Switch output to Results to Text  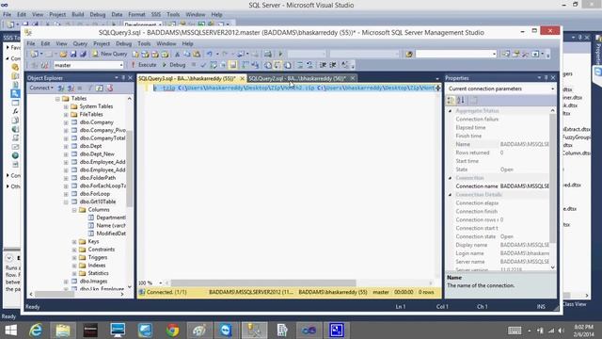pos(268,65)
